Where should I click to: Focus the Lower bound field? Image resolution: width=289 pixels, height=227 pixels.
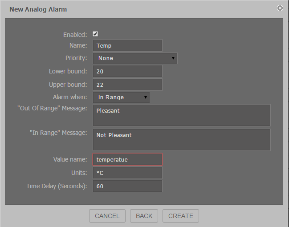[x=127, y=71]
